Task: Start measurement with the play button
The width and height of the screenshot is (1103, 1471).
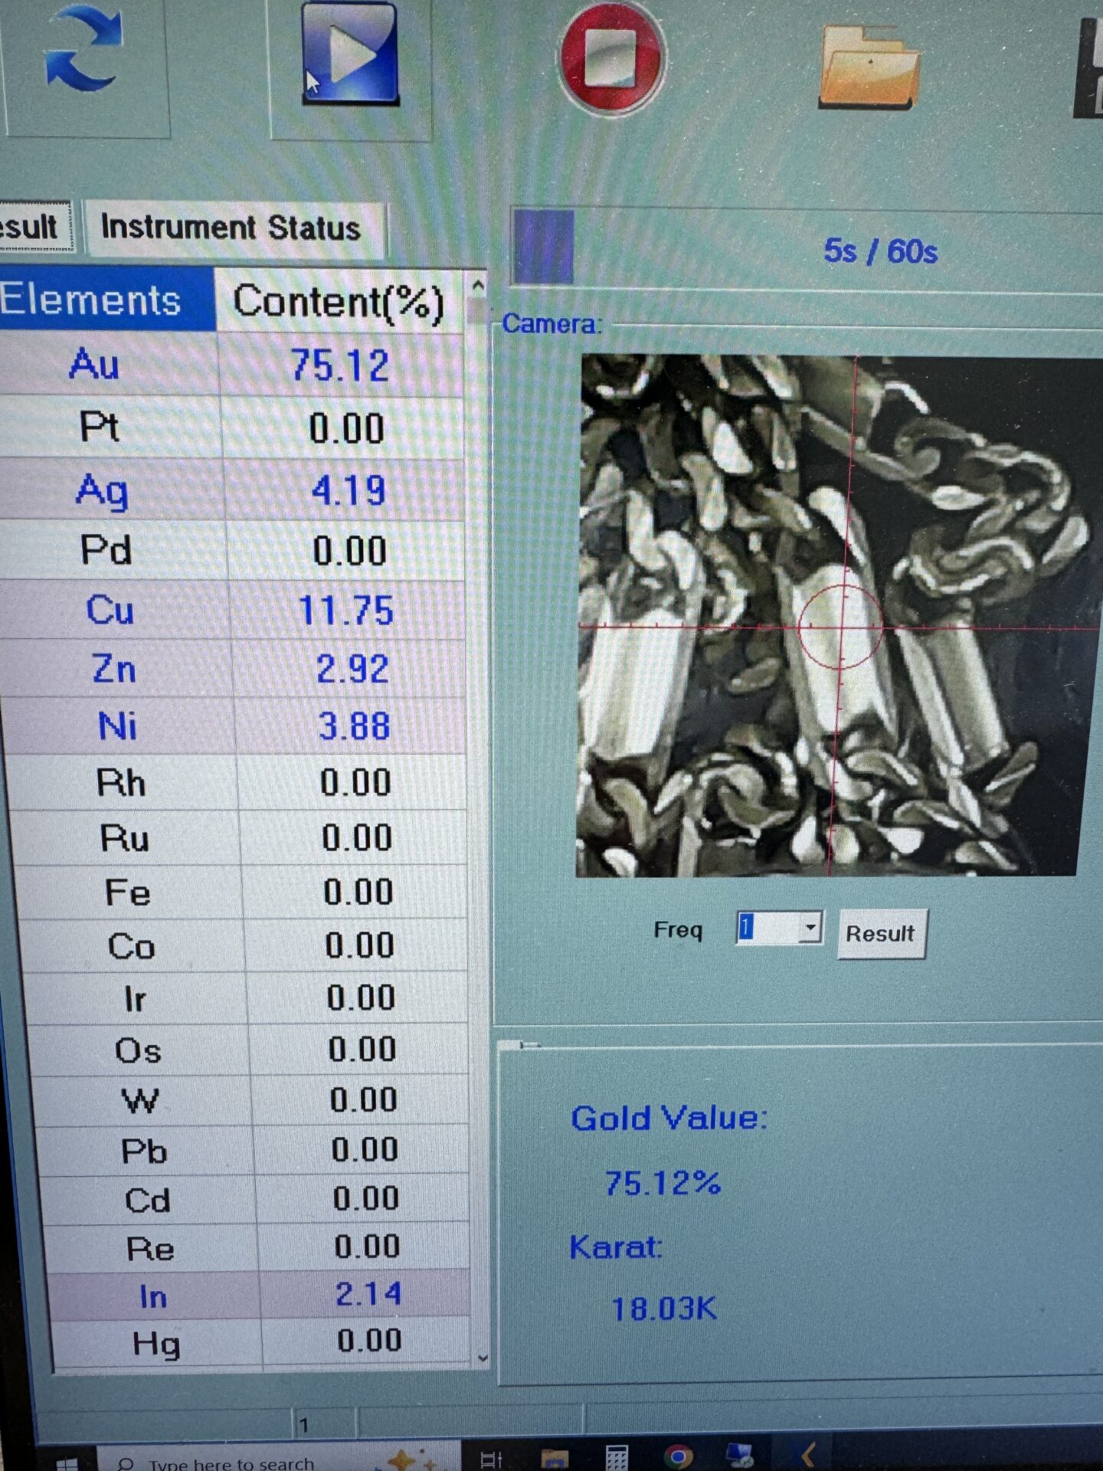Action: (350, 52)
